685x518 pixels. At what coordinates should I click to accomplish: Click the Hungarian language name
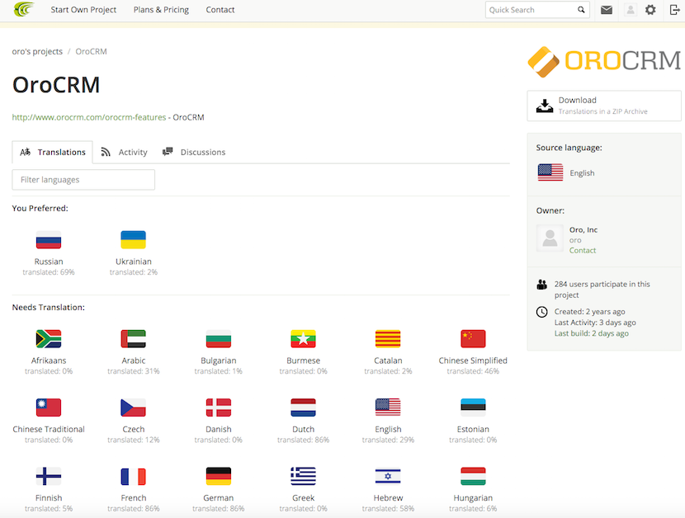[x=473, y=497]
